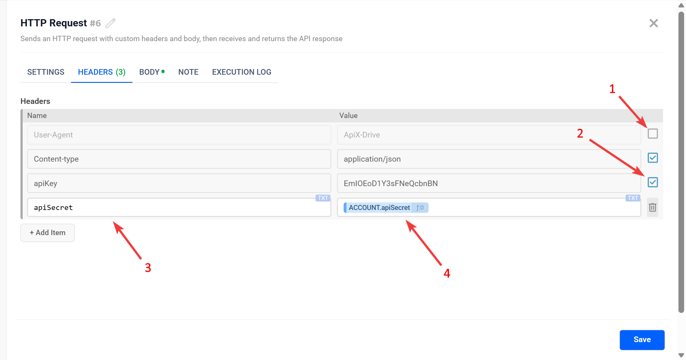686x360 pixels.
Task: Click the + Add Item button
Action: tap(48, 233)
